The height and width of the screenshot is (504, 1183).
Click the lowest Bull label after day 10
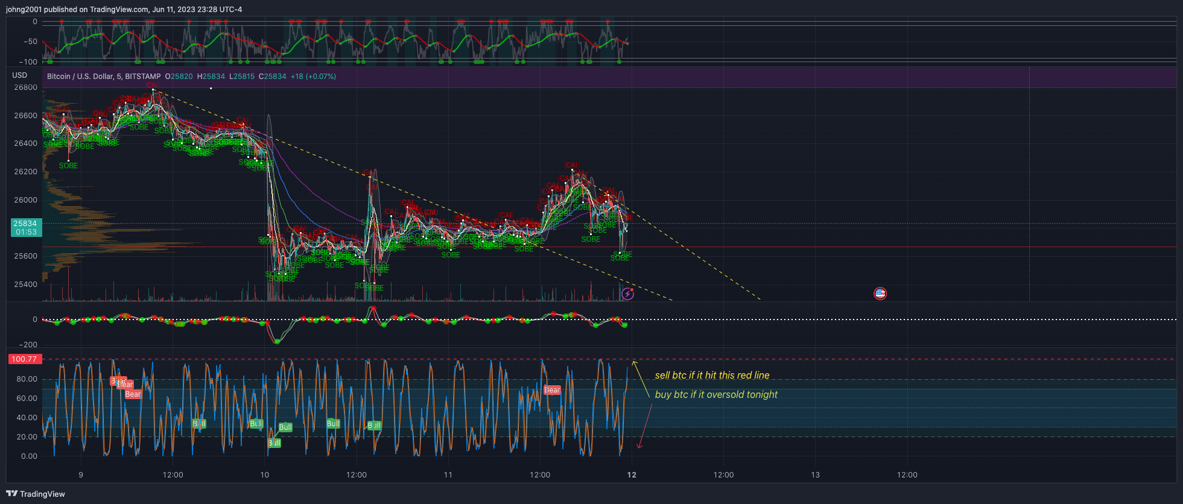pos(274,443)
